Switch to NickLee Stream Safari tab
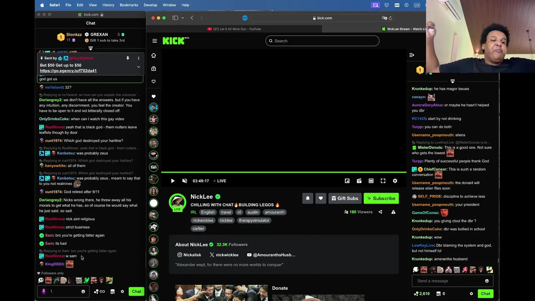 (403, 29)
